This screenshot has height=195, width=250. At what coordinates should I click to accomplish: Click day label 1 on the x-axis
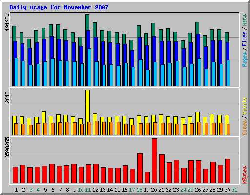[x=16, y=190]
